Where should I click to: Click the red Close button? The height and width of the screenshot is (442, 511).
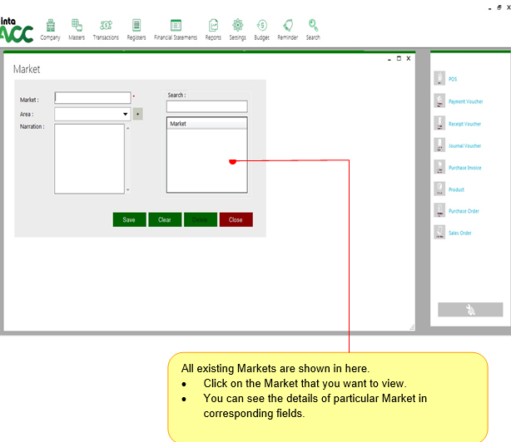tap(236, 220)
